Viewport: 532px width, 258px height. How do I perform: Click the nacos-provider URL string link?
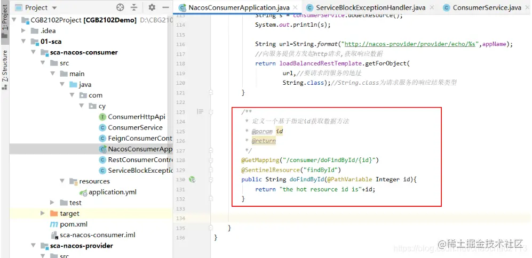(x=410, y=44)
